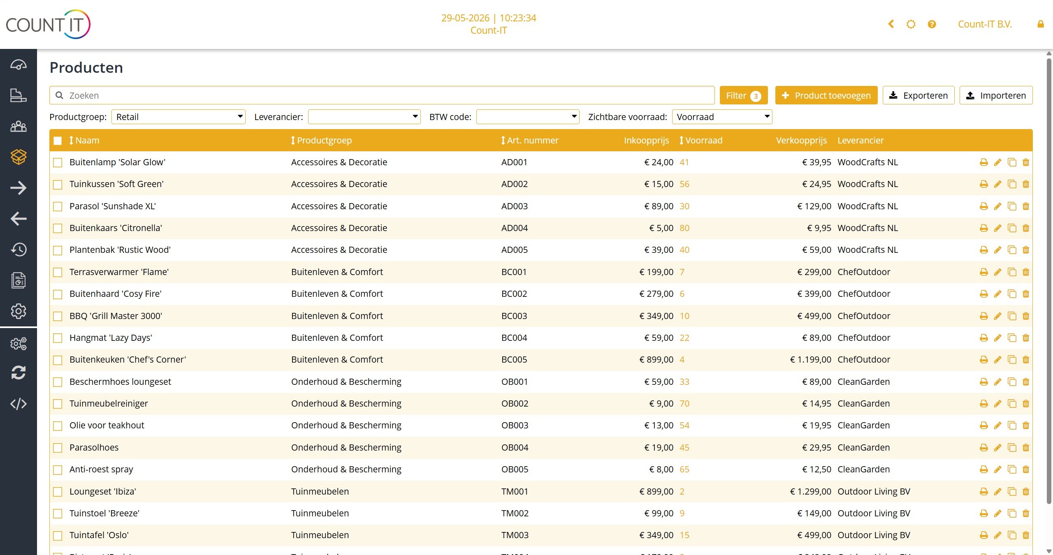1053x555 pixels.
Task: Open the products box icon in sidebar
Action: click(x=19, y=157)
